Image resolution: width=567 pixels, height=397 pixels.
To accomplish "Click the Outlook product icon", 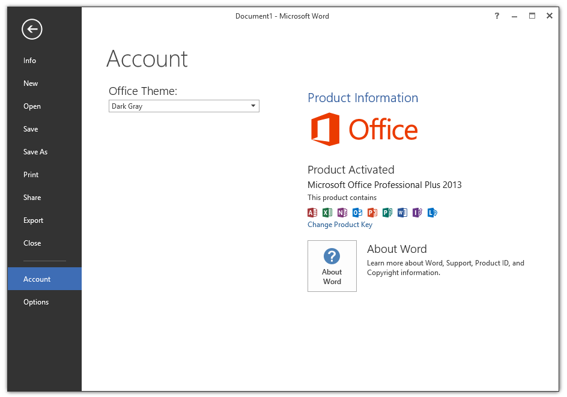I will 357,213.
